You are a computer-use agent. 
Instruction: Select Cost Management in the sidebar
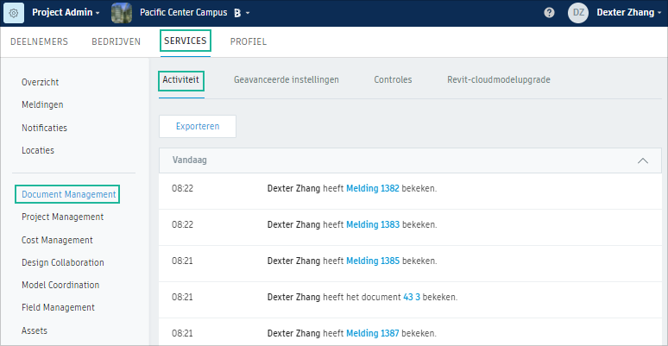pyautogui.click(x=57, y=240)
